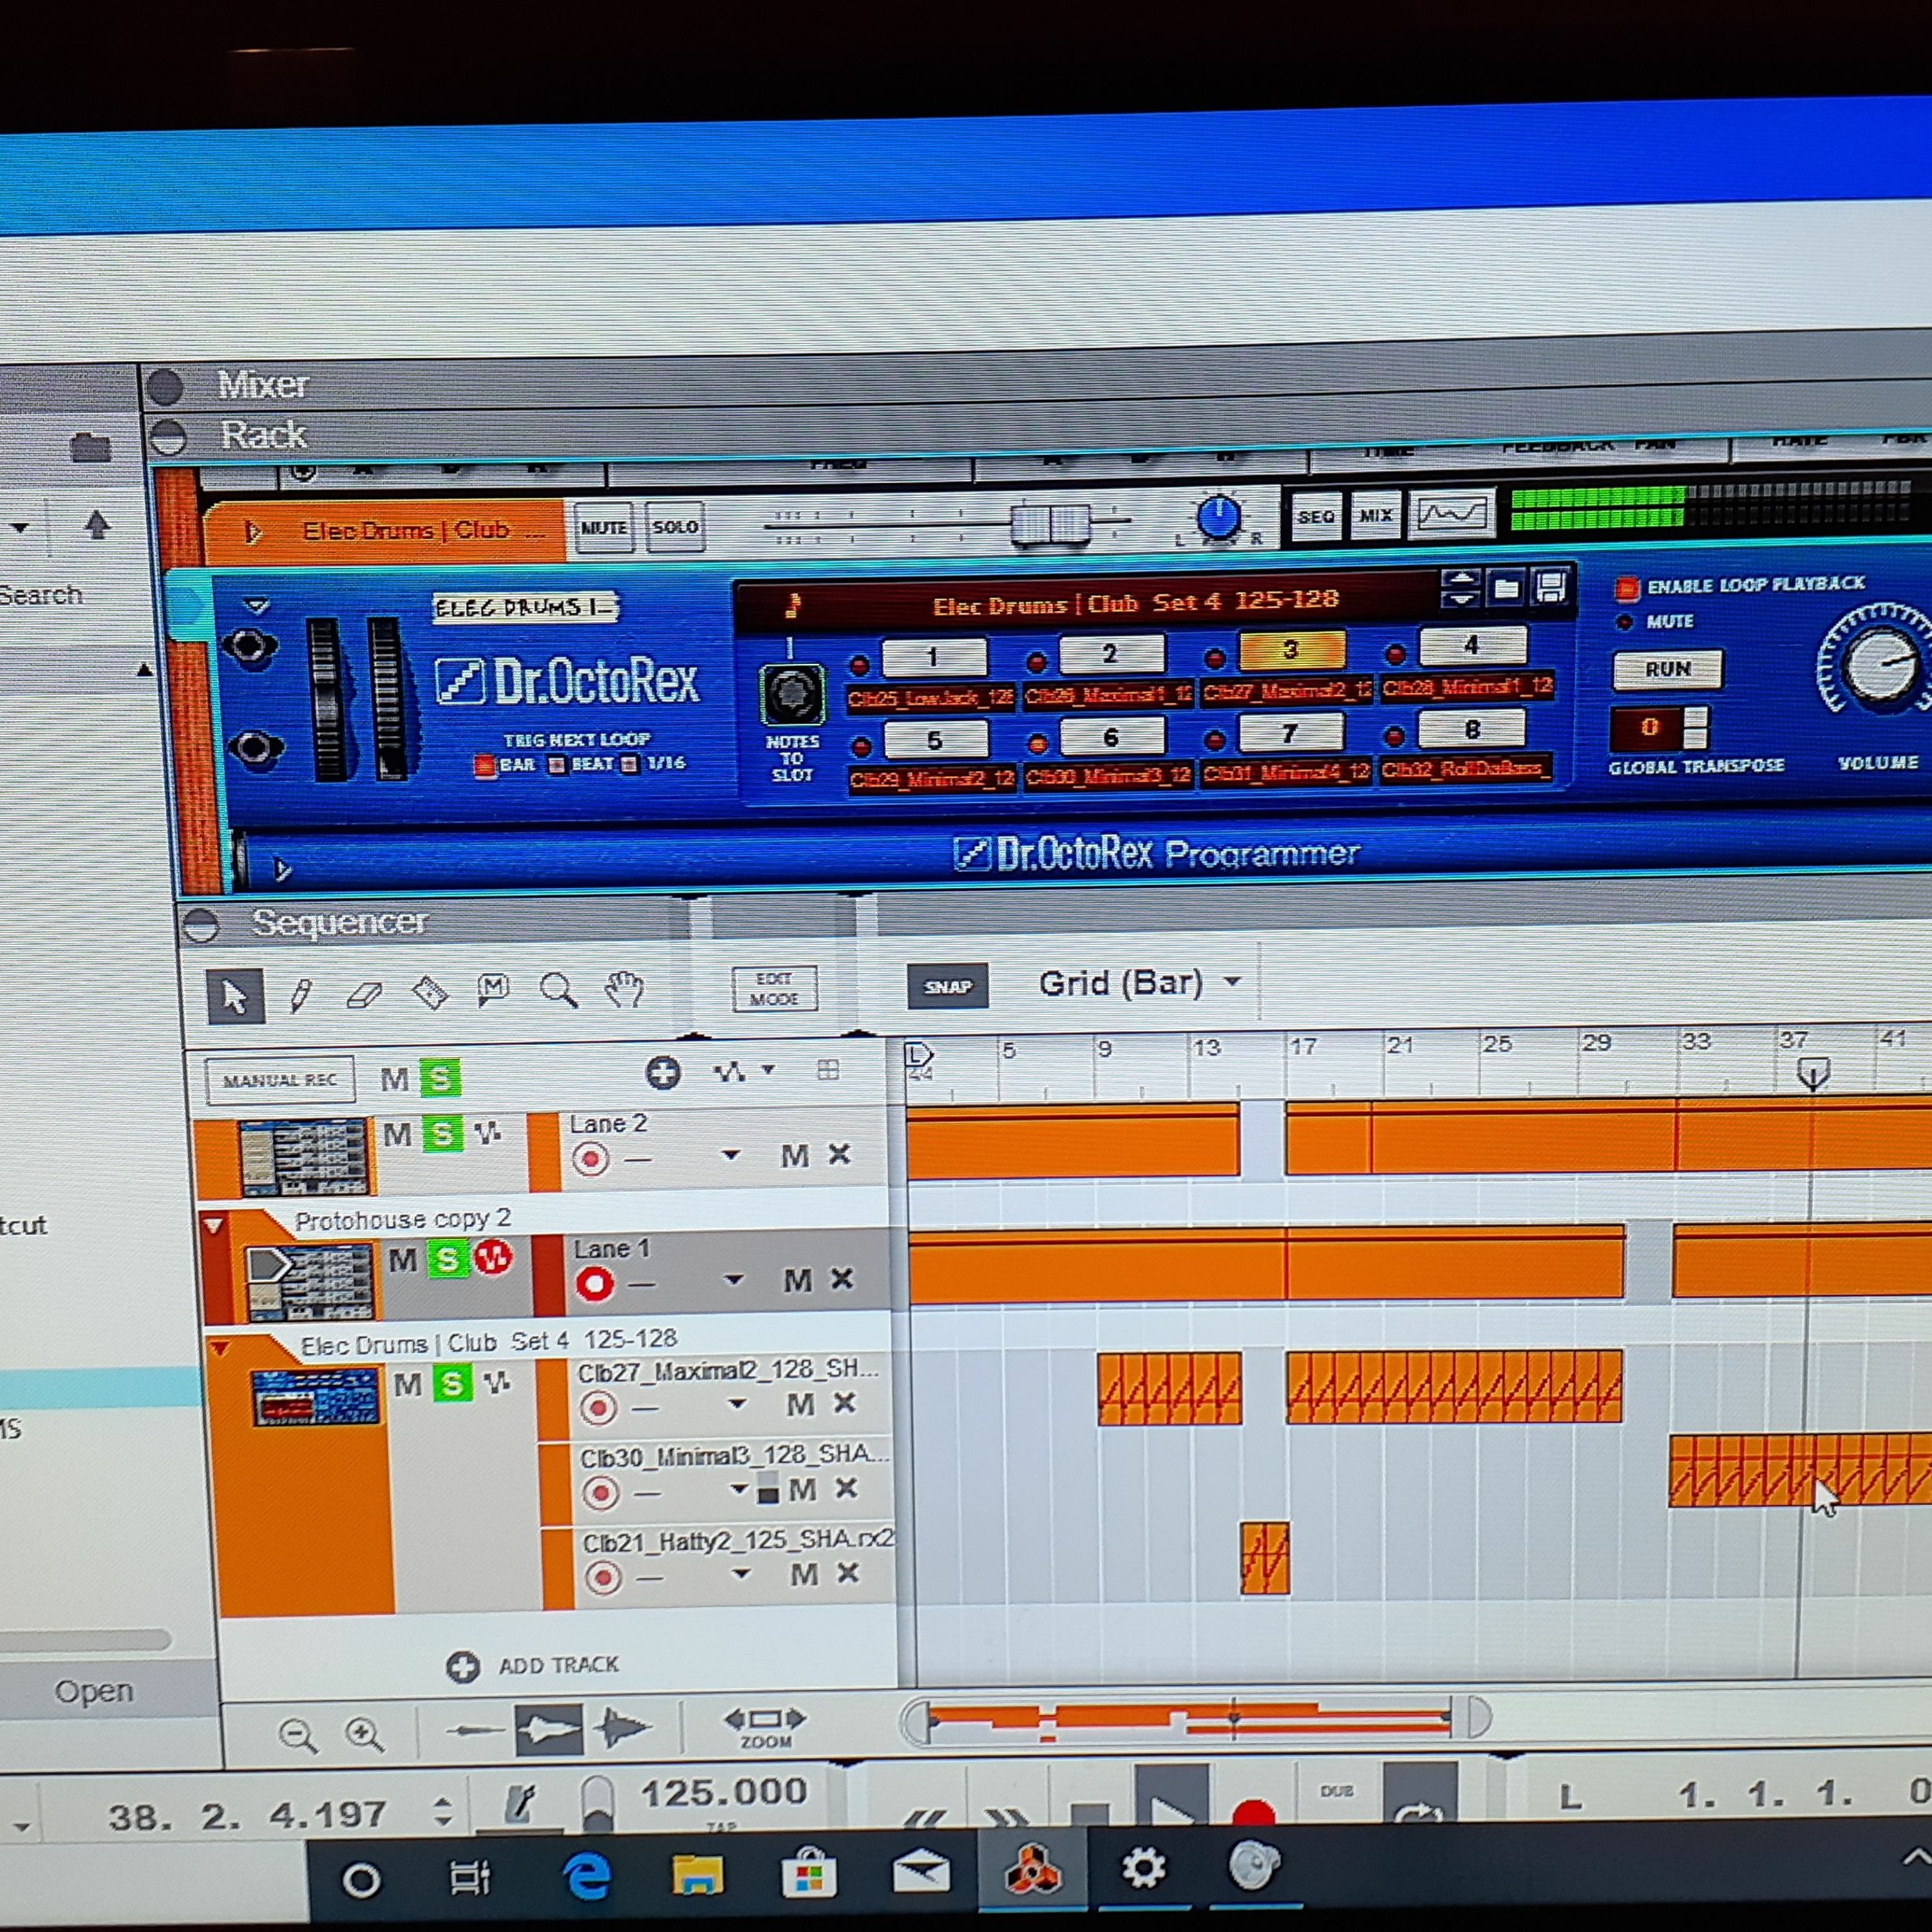The height and width of the screenshot is (1932, 1932).
Task: Click the Open button in browser
Action: point(94,1692)
